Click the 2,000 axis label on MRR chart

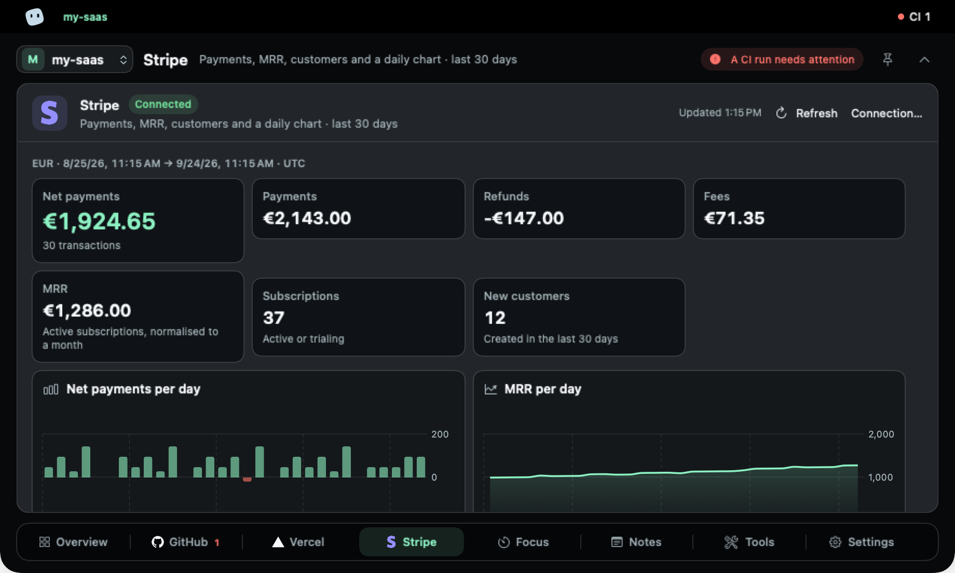(881, 434)
